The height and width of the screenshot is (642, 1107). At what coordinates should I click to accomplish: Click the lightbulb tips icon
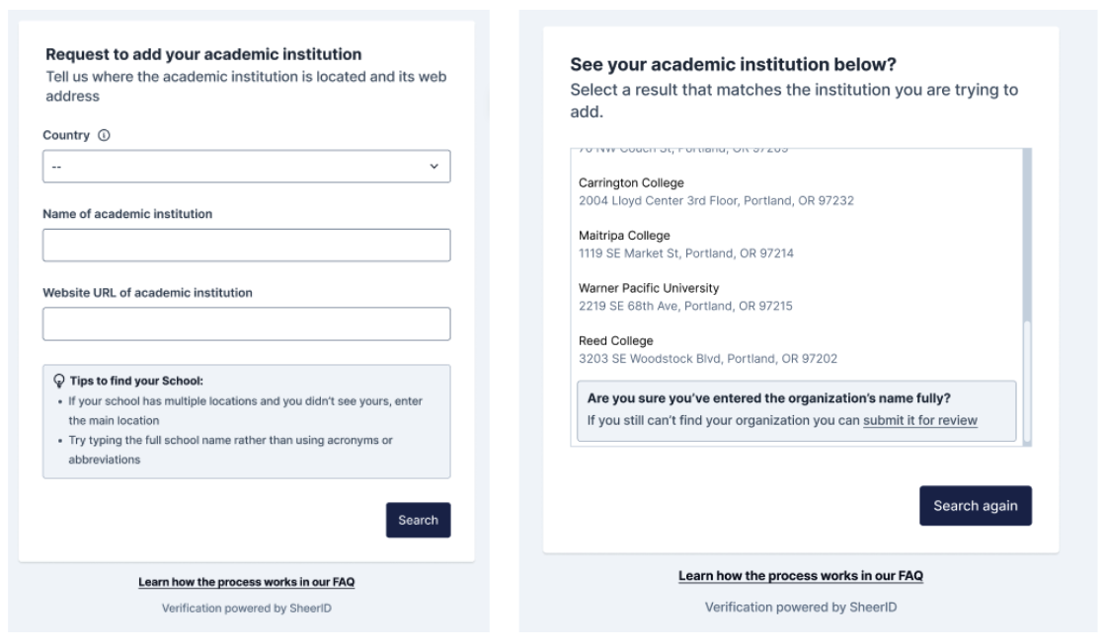coord(59,381)
